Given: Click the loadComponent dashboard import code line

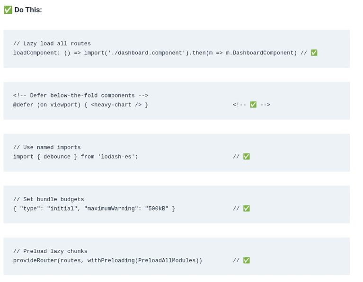Looking at the screenshot, I should (155, 53).
